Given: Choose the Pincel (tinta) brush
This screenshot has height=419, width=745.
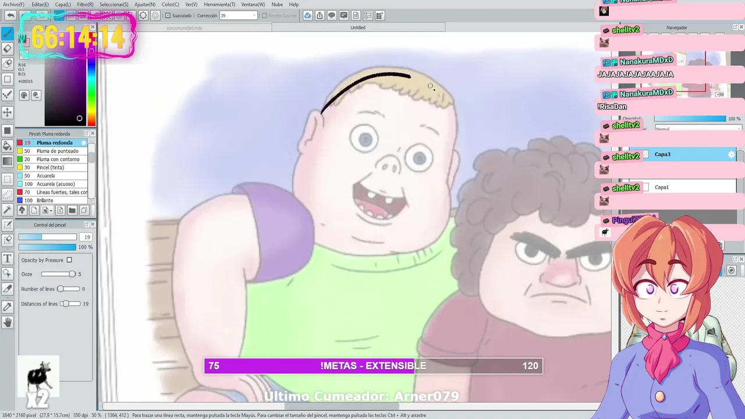Looking at the screenshot, I should point(51,168).
